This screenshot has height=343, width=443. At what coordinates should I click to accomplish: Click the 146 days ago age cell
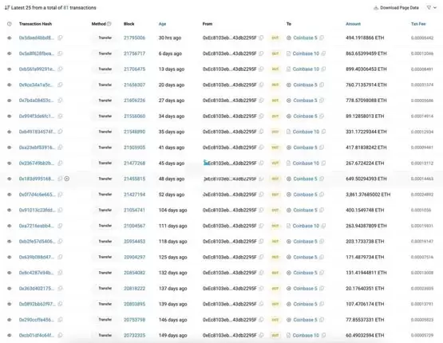pyautogui.click(x=172, y=320)
